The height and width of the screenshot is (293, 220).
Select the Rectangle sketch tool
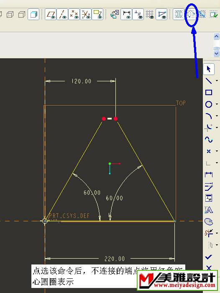click(209, 93)
